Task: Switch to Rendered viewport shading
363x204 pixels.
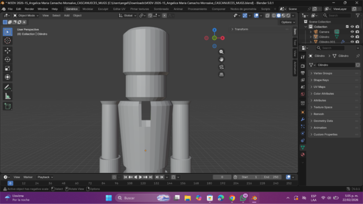Action: click(x=288, y=16)
